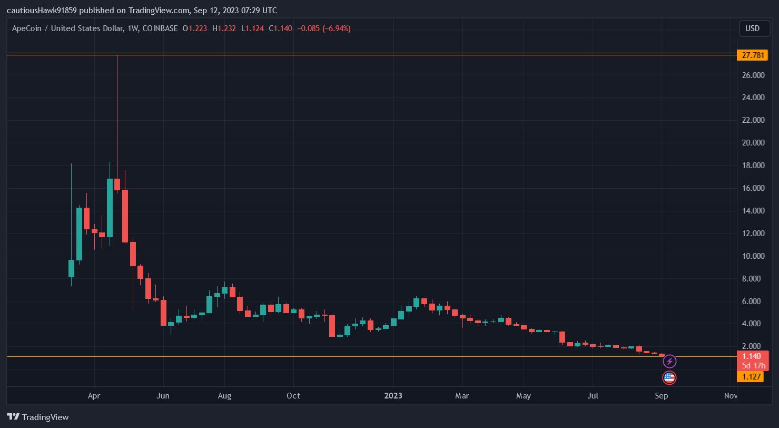Click the red 1.140 current price label
The image size is (779, 428).
[x=751, y=356]
